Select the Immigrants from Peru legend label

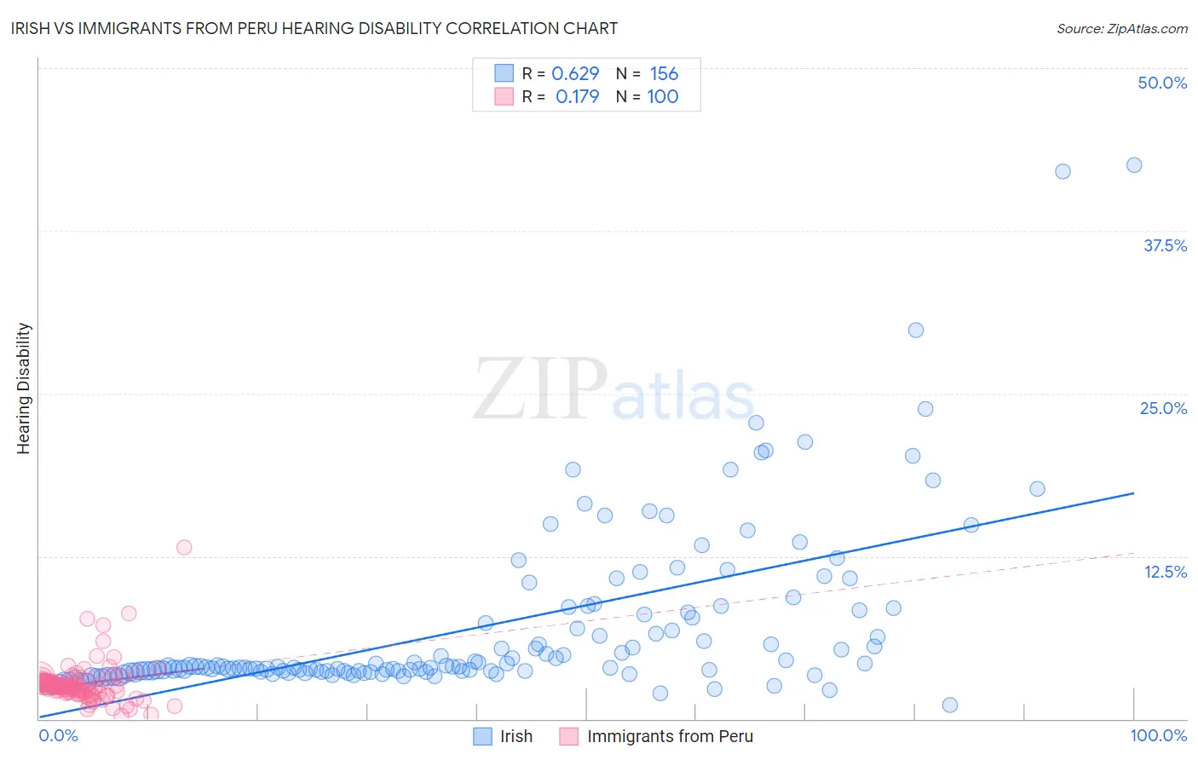point(671,736)
